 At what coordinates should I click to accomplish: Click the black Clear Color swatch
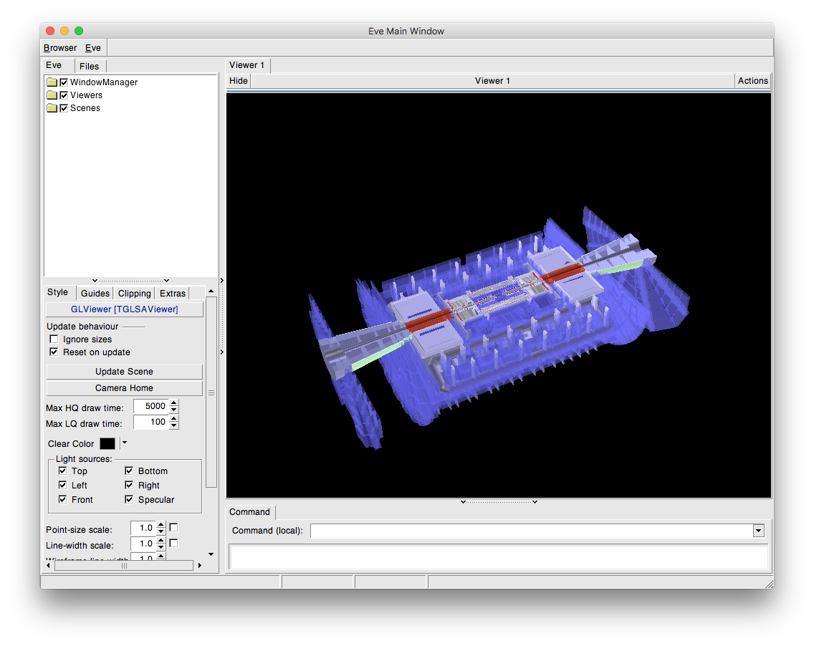[x=107, y=444]
